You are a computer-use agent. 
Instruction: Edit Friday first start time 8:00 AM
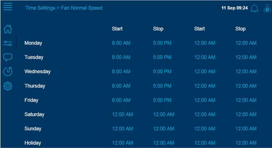pyautogui.click(x=121, y=100)
